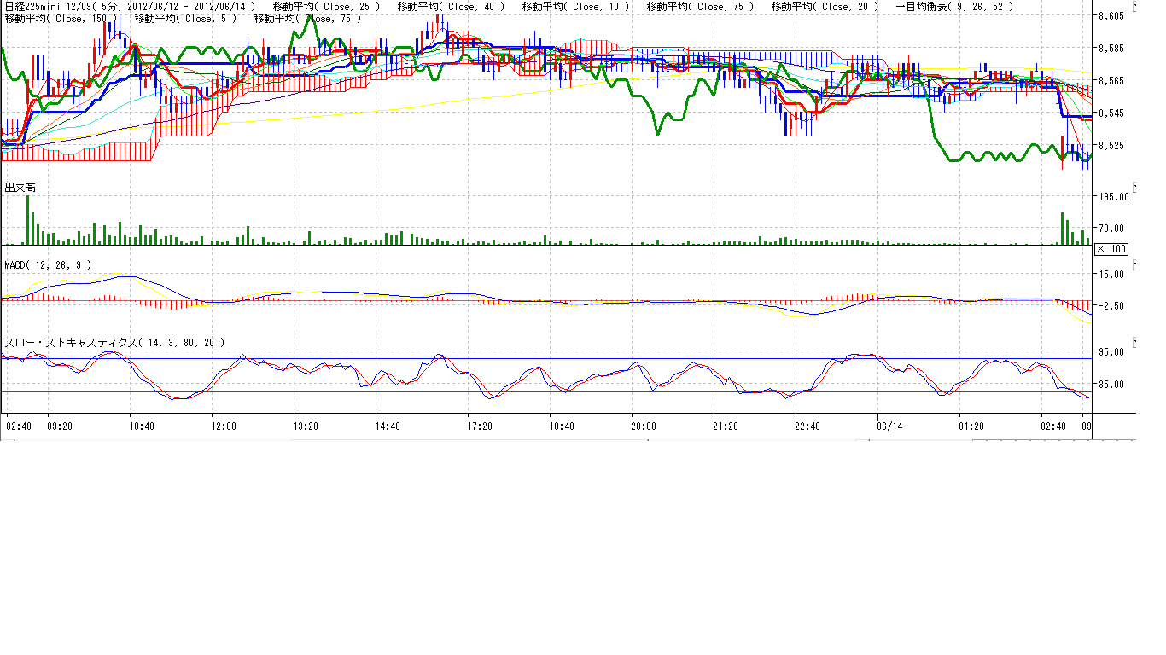Open the 出来高 volume panel dropdown arrow

click(1136, 186)
